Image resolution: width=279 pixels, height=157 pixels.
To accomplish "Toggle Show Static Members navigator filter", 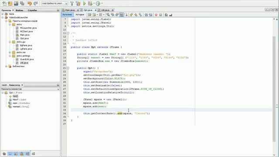I will pyautogui.click(x=16, y=154).
